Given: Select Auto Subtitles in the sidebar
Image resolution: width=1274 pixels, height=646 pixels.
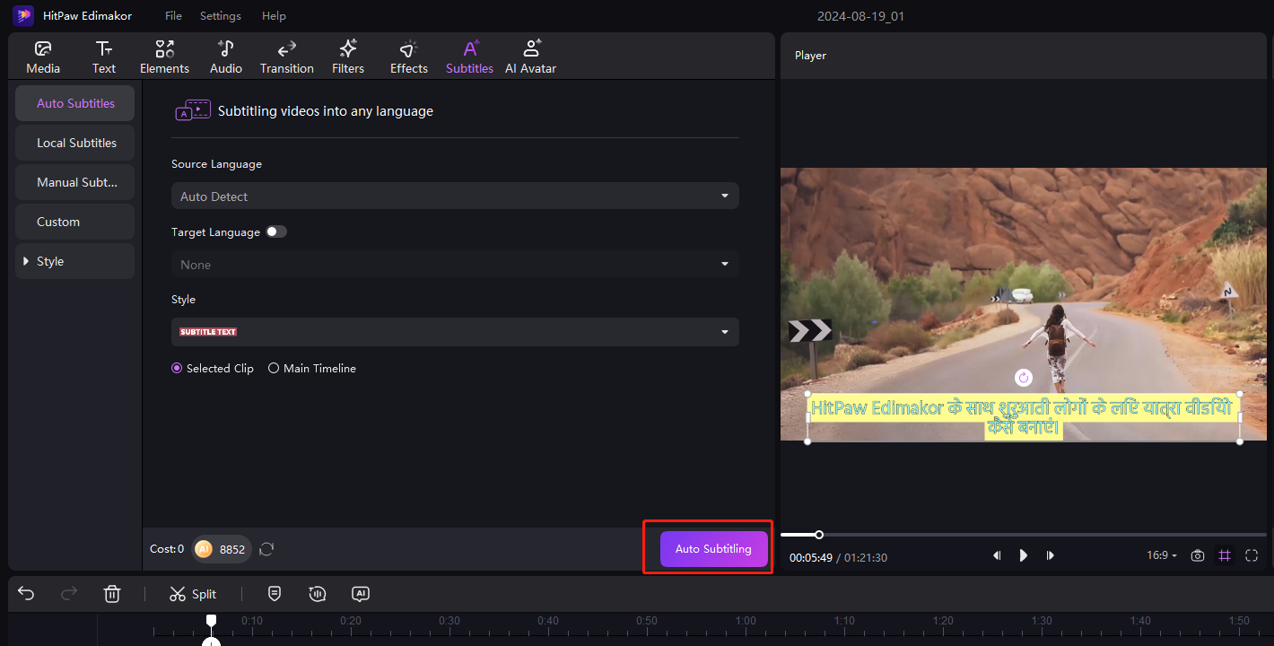Looking at the screenshot, I should [75, 103].
